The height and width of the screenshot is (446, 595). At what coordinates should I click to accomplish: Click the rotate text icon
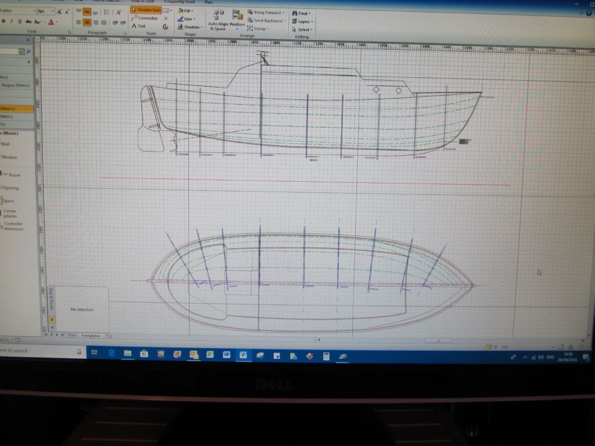coord(119,13)
